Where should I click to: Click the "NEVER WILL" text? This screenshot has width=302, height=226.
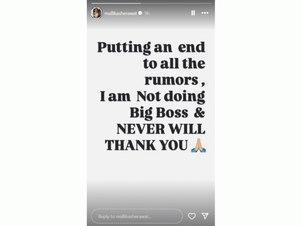pyautogui.click(x=161, y=129)
